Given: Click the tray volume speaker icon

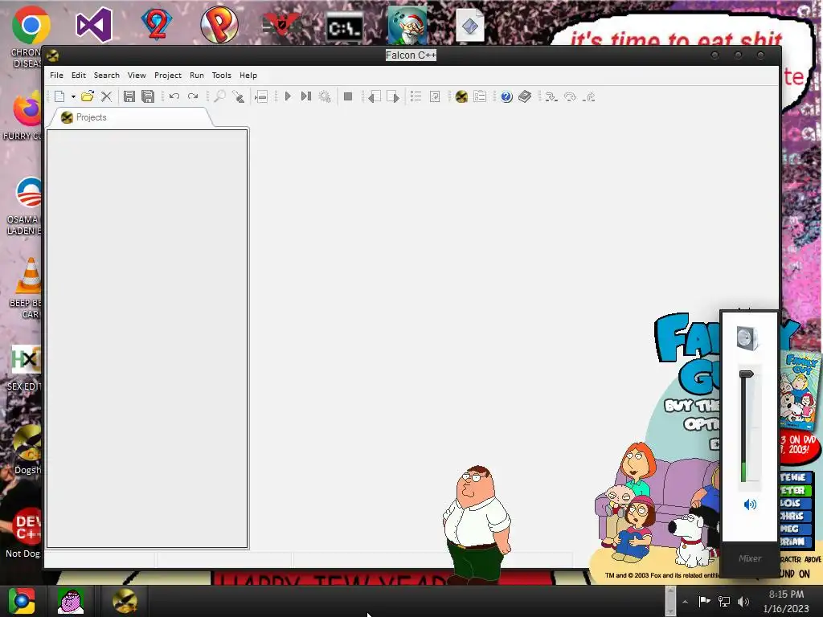Looking at the screenshot, I should tap(743, 602).
